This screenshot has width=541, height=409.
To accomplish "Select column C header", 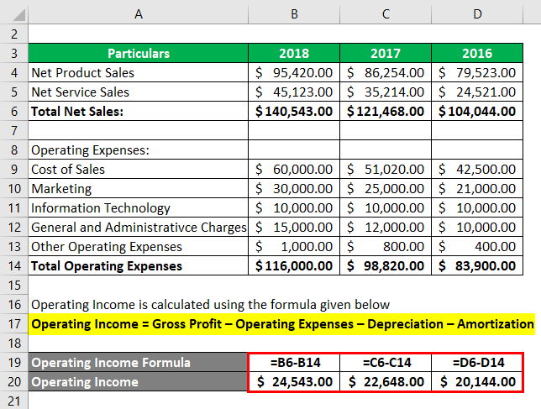I will pos(386,13).
